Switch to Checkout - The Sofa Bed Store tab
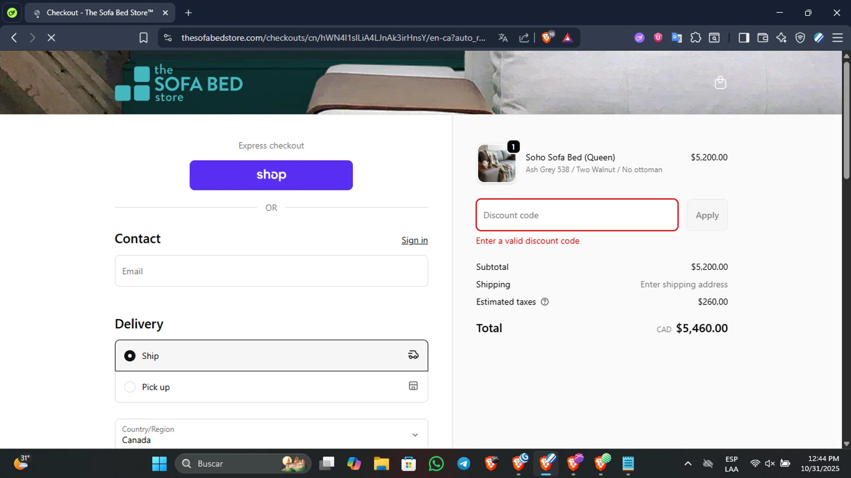 tap(100, 12)
